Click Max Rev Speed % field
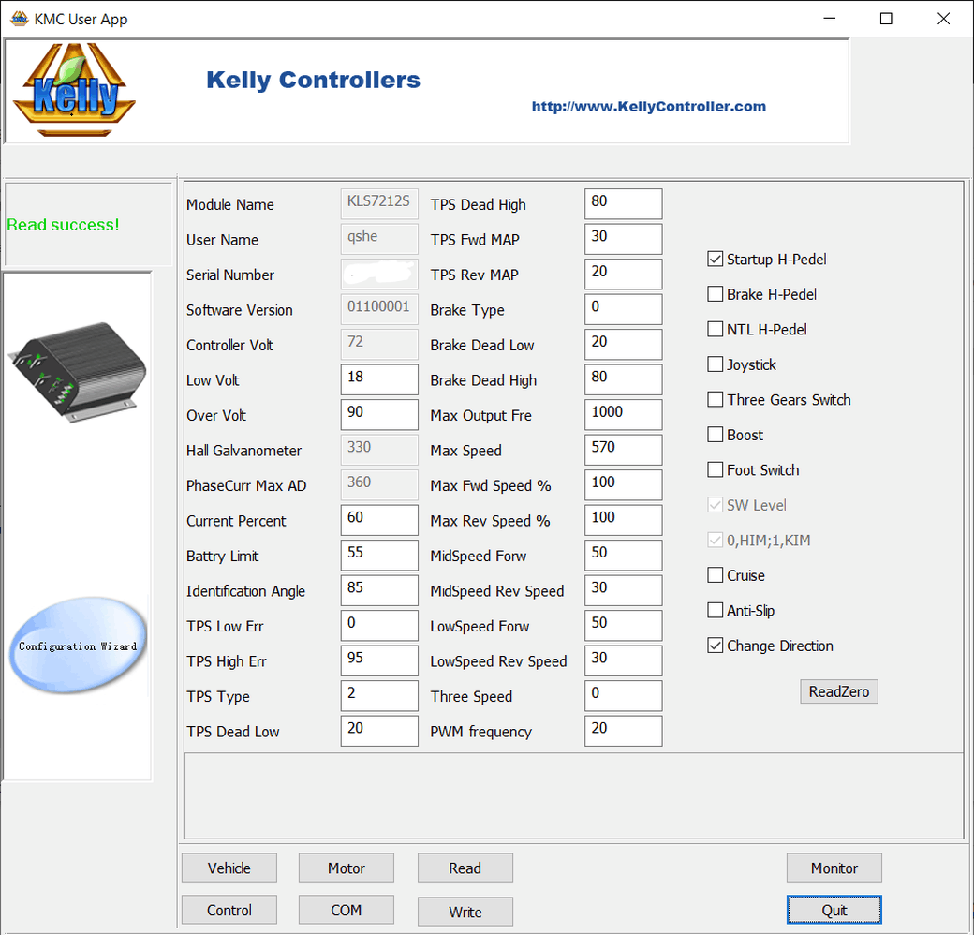Image resolution: width=974 pixels, height=935 pixels. tap(623, 520)
